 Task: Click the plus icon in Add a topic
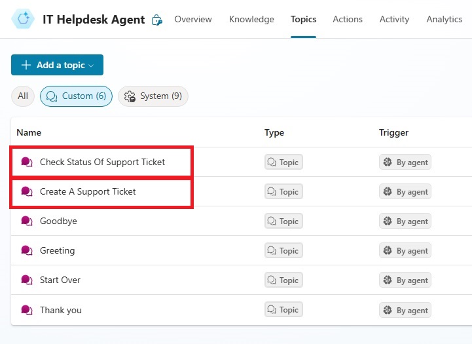26,65
